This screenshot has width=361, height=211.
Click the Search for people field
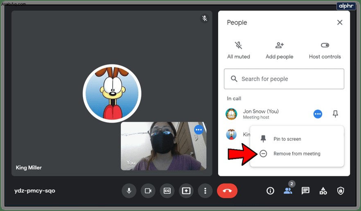(284, 79)
